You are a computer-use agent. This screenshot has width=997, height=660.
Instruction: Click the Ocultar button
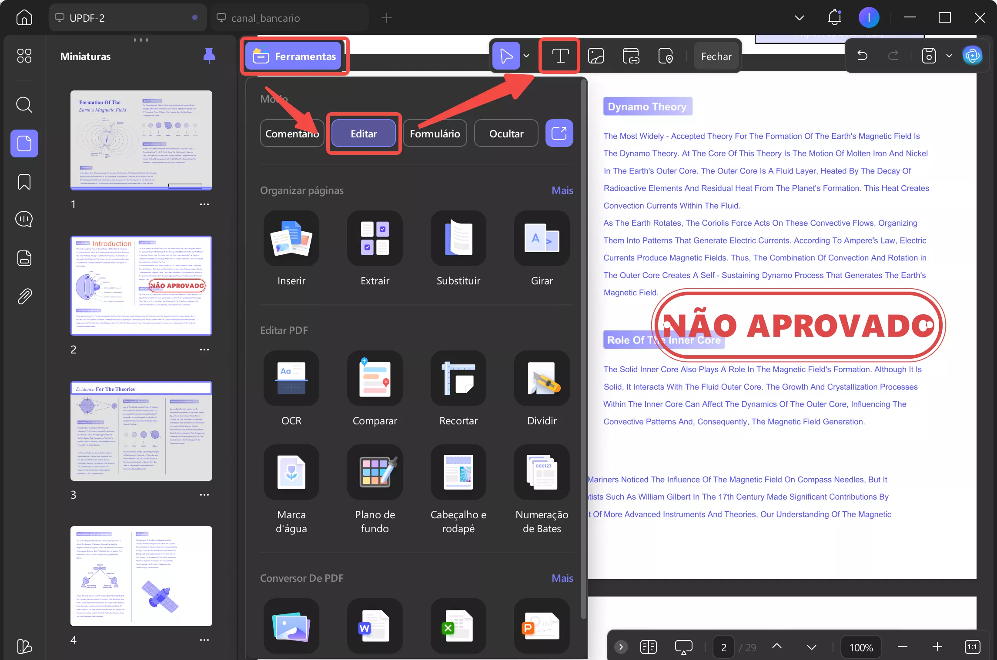(506, 133)
